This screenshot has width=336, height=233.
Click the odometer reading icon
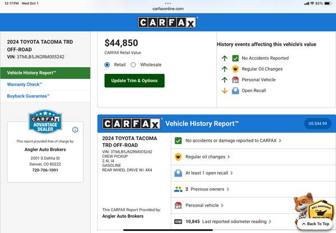click(x=178, y=222)
